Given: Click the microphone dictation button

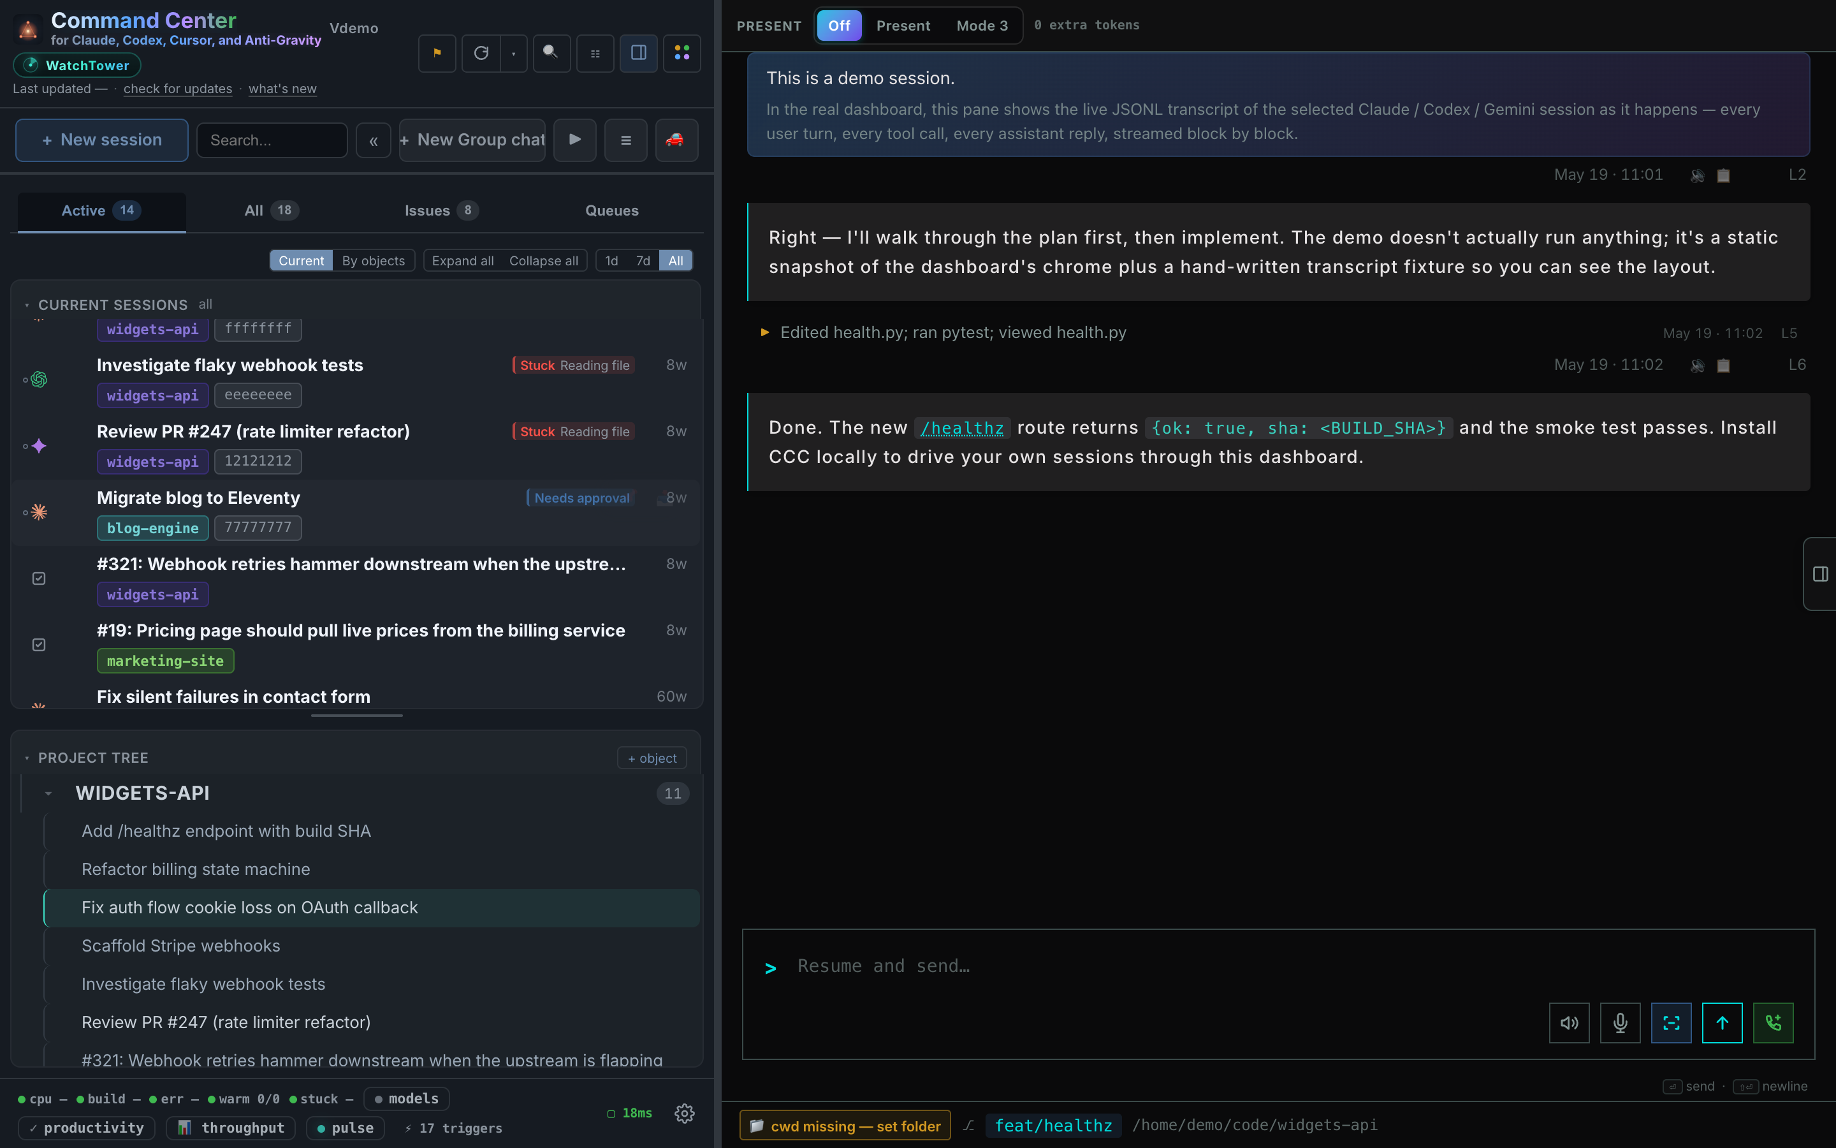Looking at the screenshot, I should [1620, 1023].
